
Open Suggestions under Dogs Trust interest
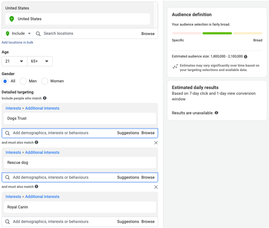pyautogui.click(x=128, y=133)
